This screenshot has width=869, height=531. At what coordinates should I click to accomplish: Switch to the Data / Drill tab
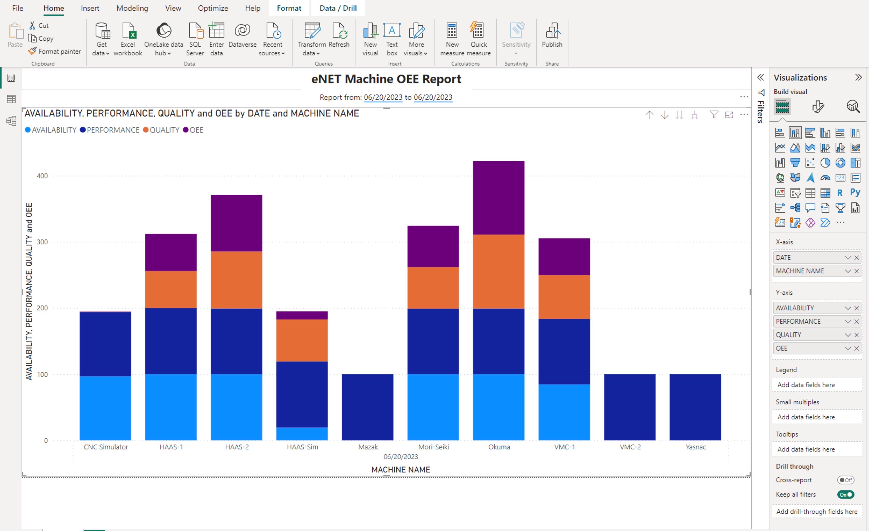click(x=337, y=8)
